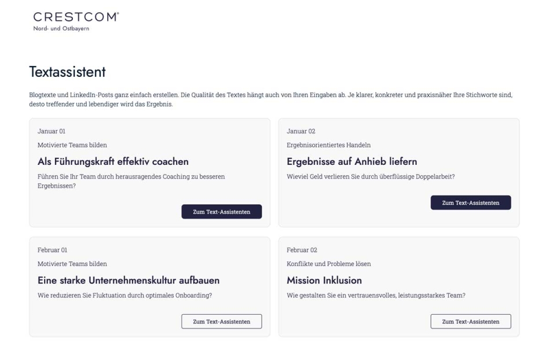Click the Konflikte und Probleme lösen category
This screenshot has height=354, width=550.
tap(328, 264)
